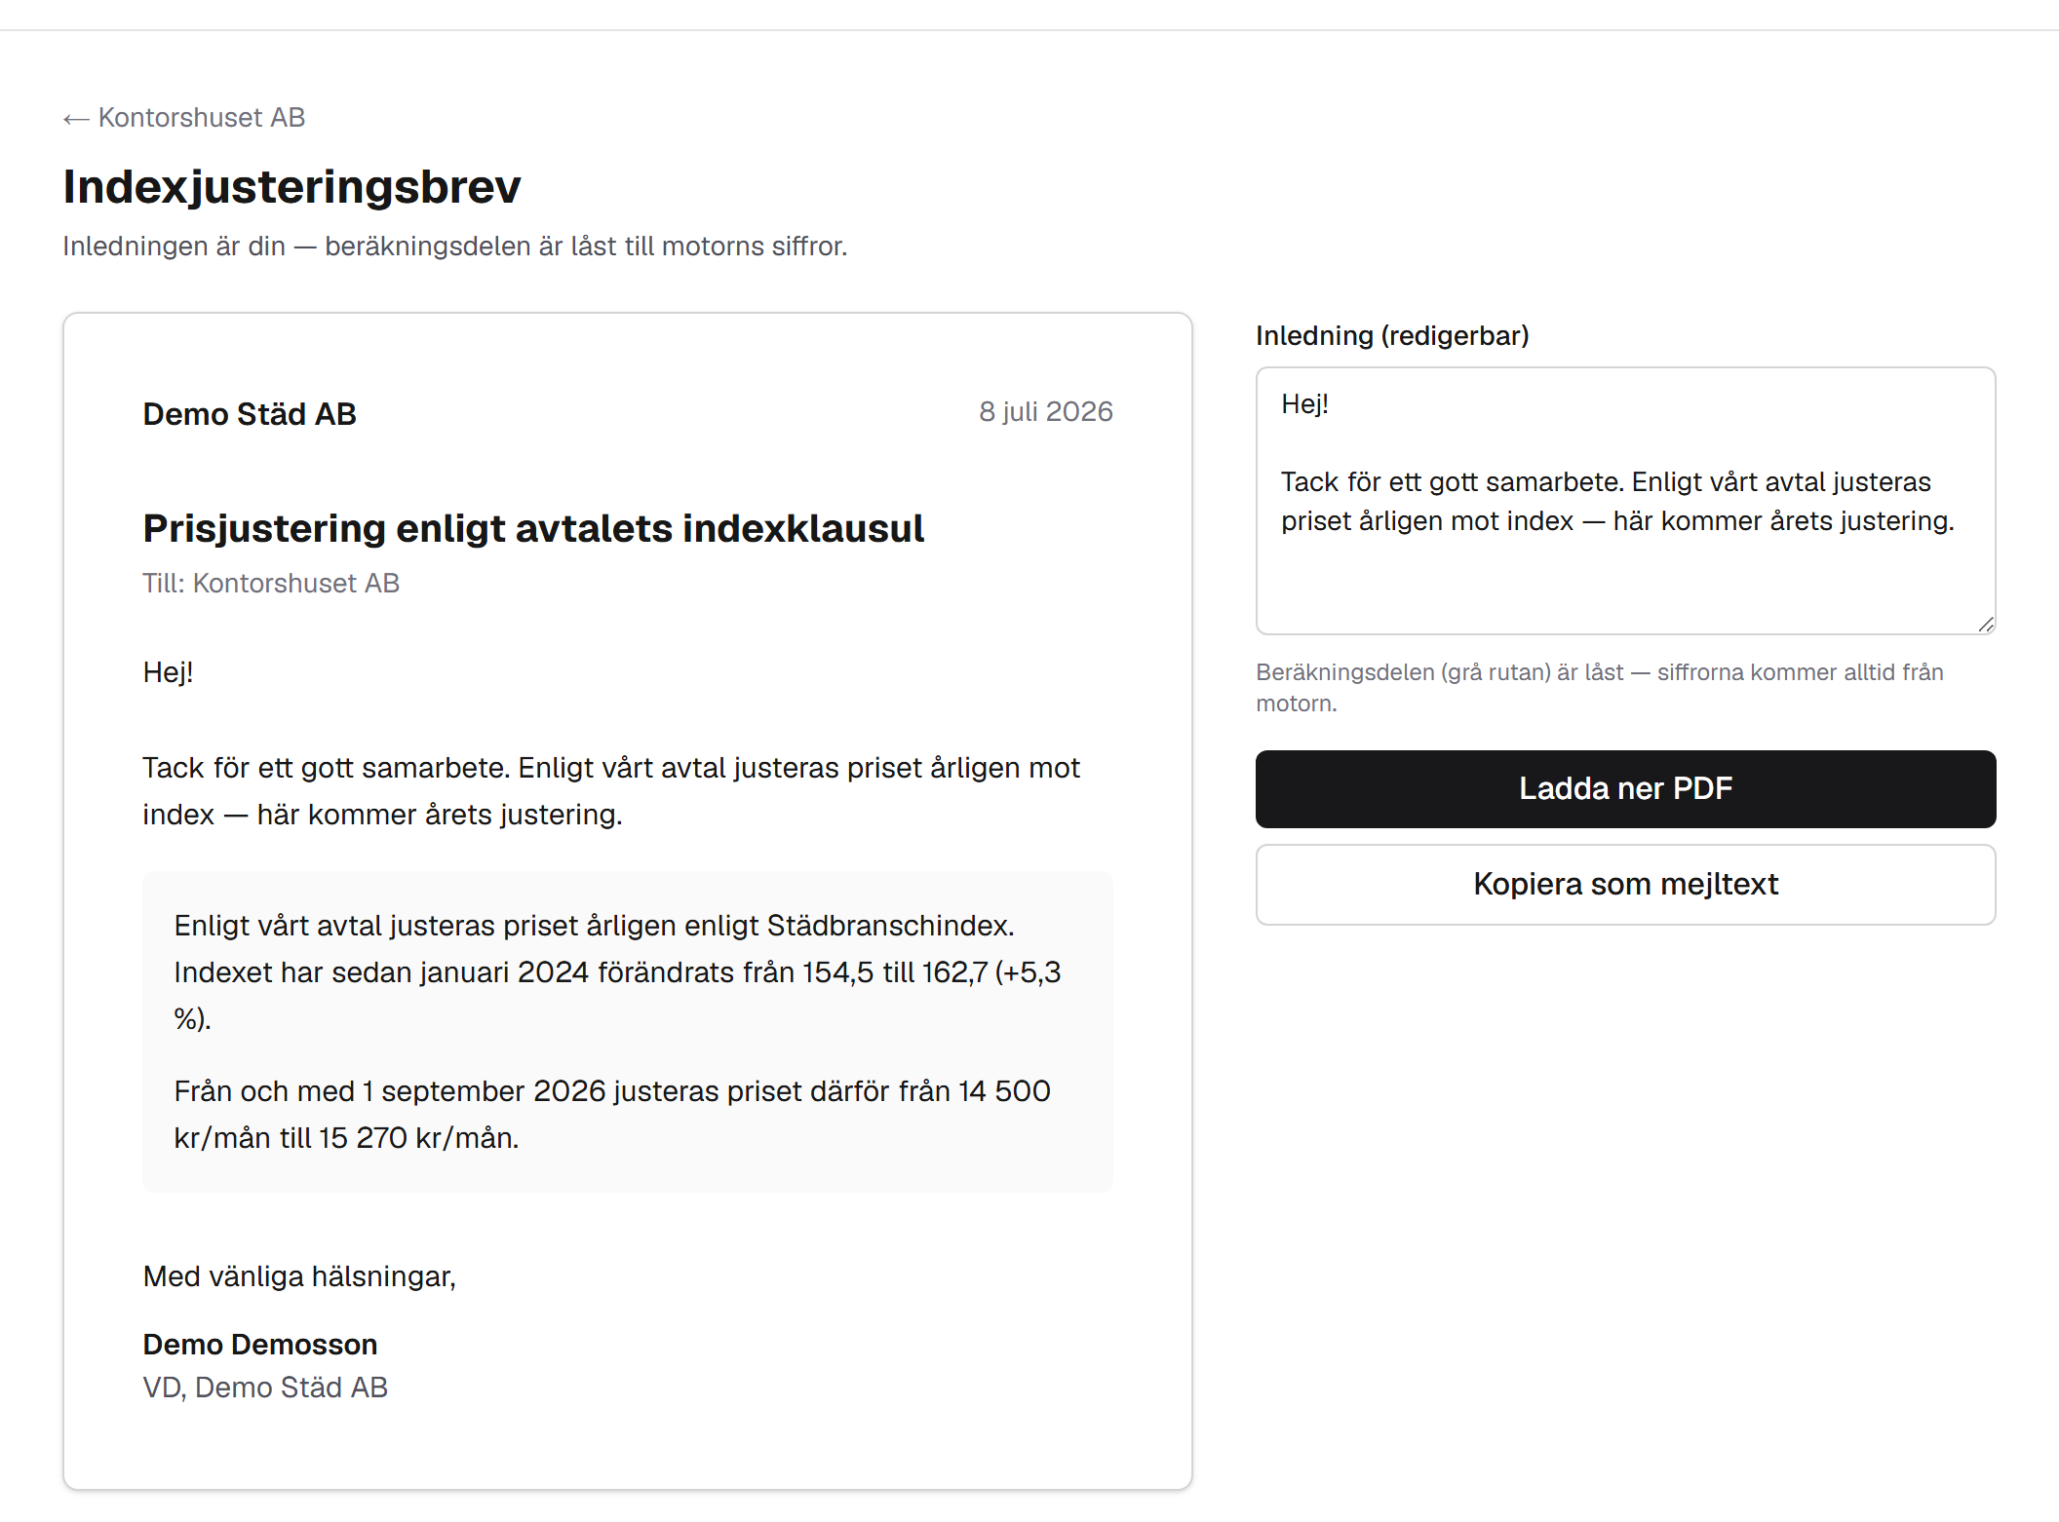Click the VD, Demo Städ AB signature title
The image size is (2059, 1522).
coord(265,1388)
